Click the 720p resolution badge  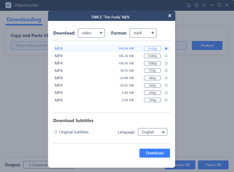tap(152, 71)
